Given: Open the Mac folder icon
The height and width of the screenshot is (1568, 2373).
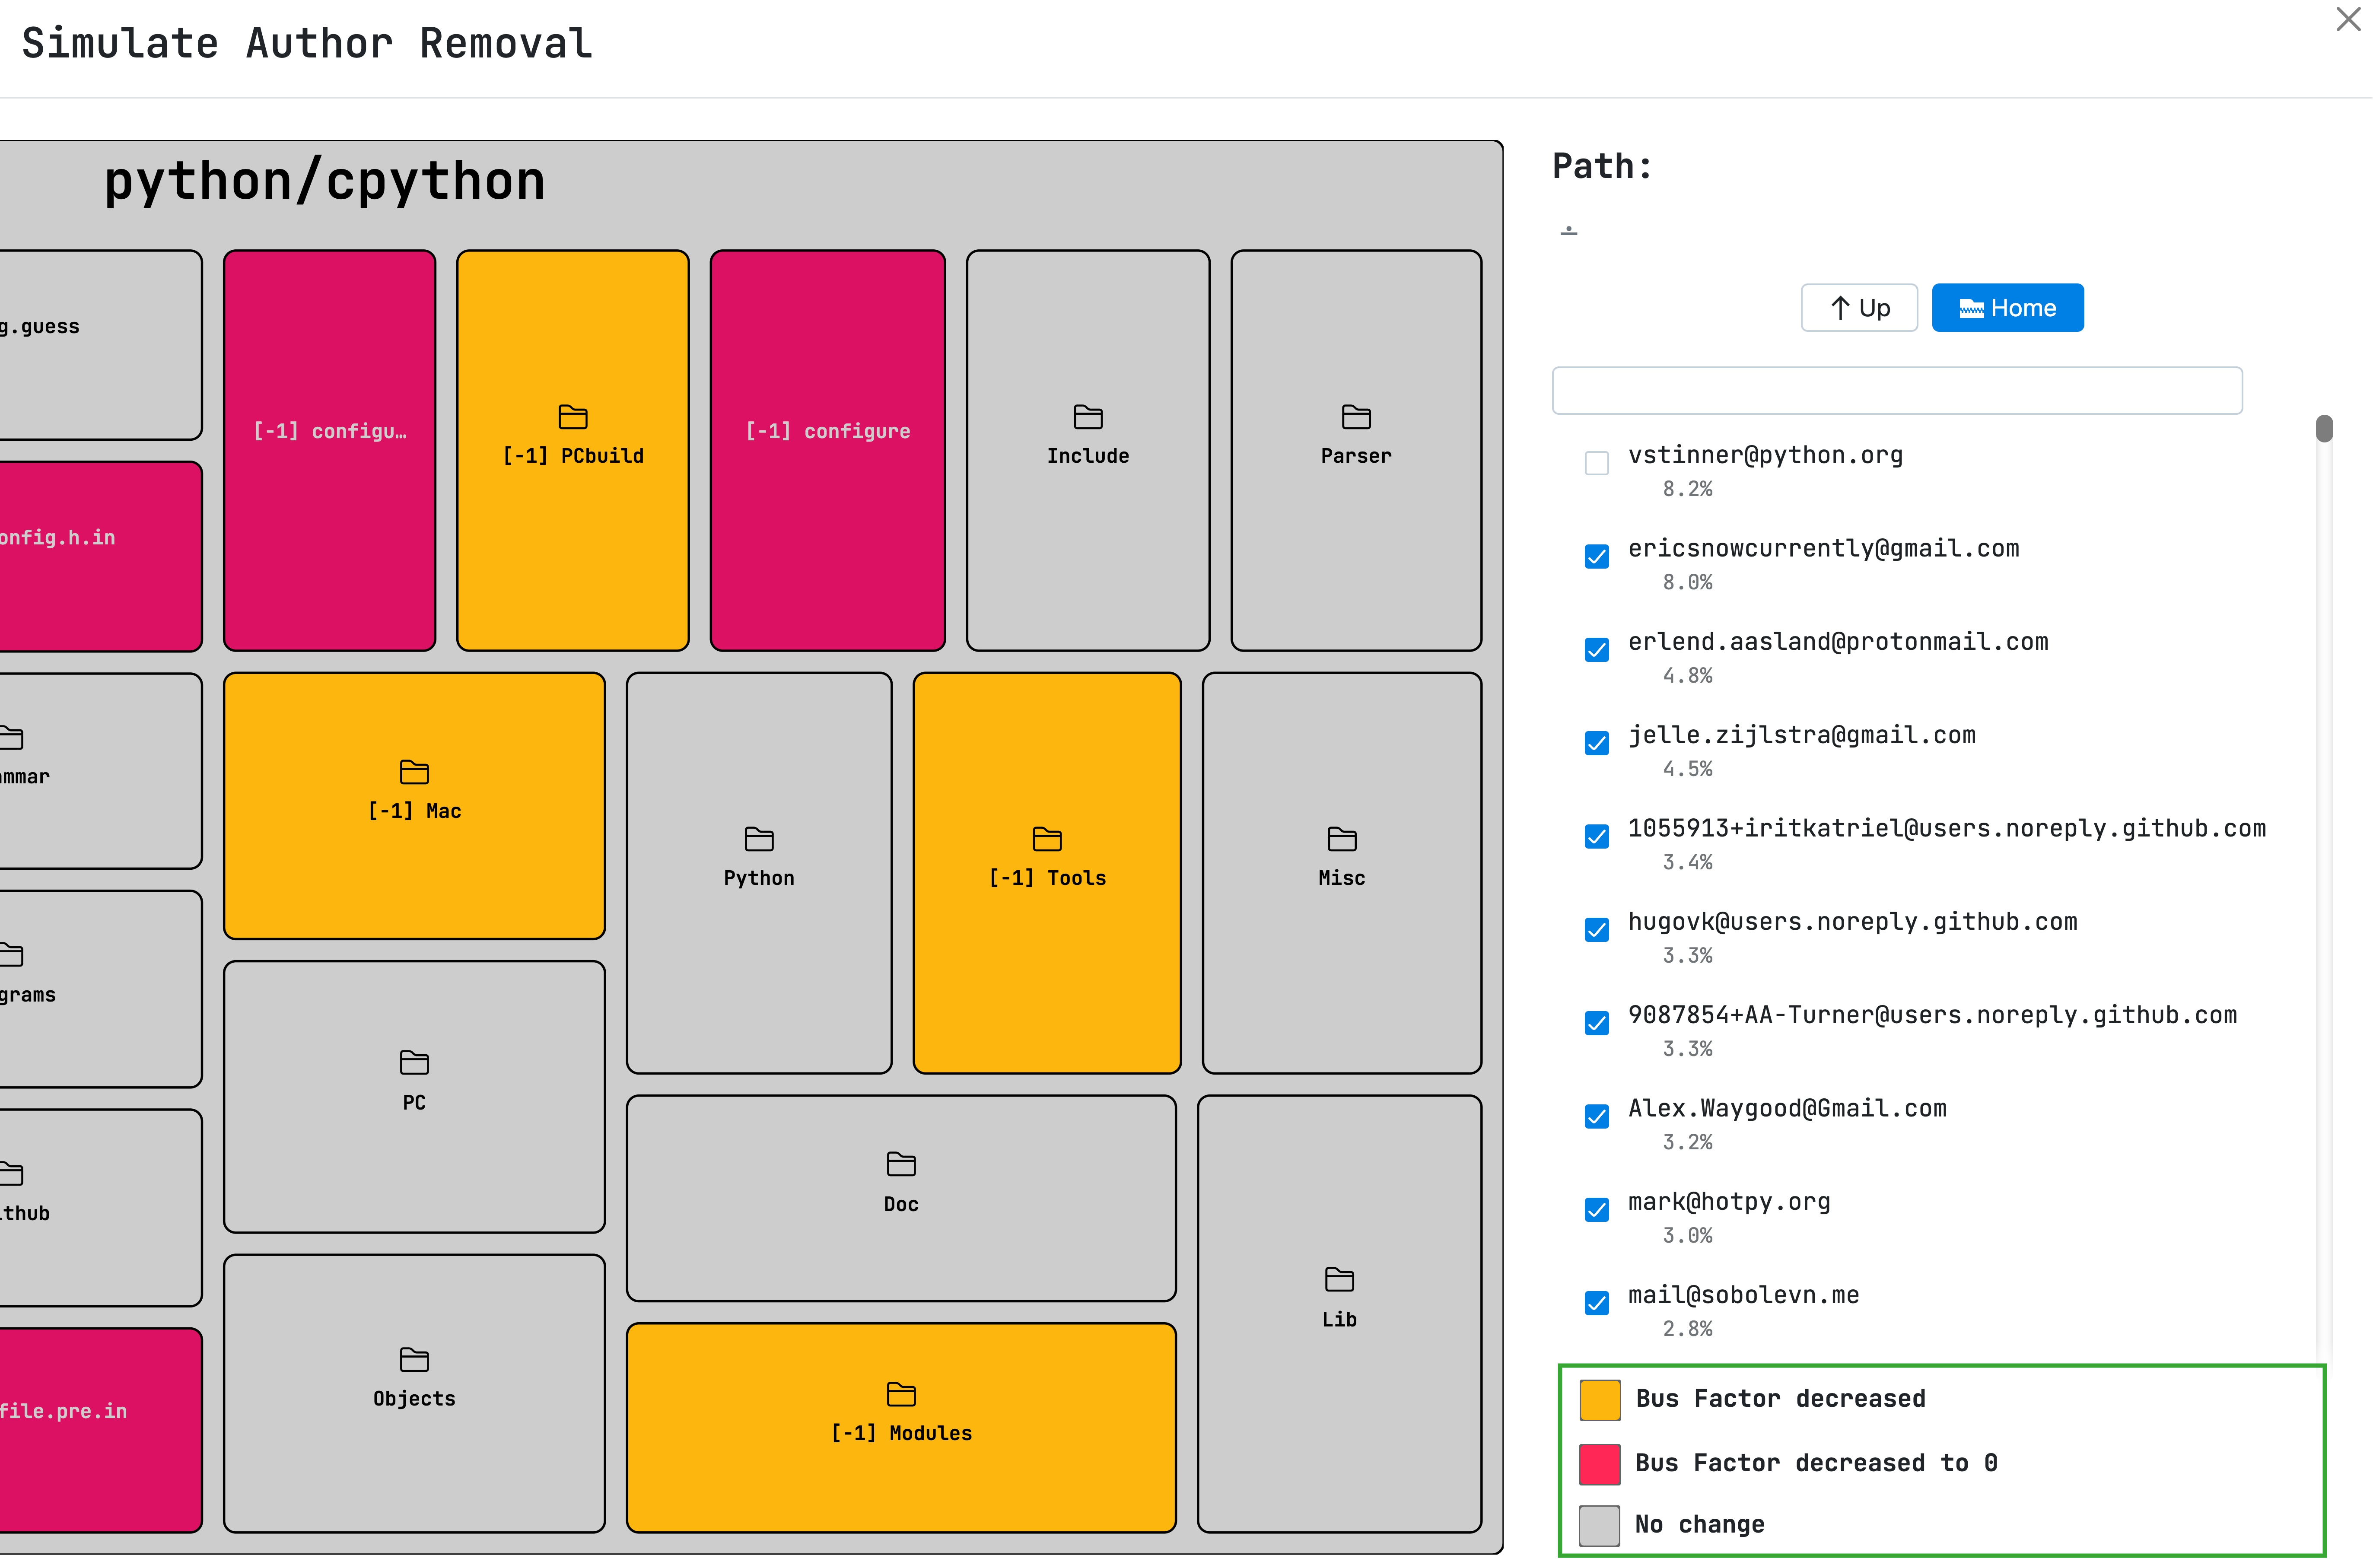Looking at the screenshot, I should (414, 772).
